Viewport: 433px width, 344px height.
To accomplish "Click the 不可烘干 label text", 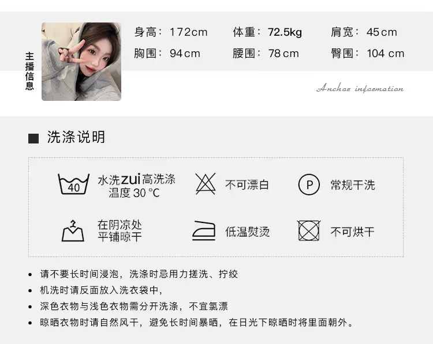I will [353, 232].
